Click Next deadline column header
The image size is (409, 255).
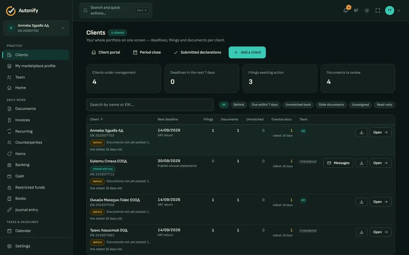pyautogui.click(x=168, y=119)
